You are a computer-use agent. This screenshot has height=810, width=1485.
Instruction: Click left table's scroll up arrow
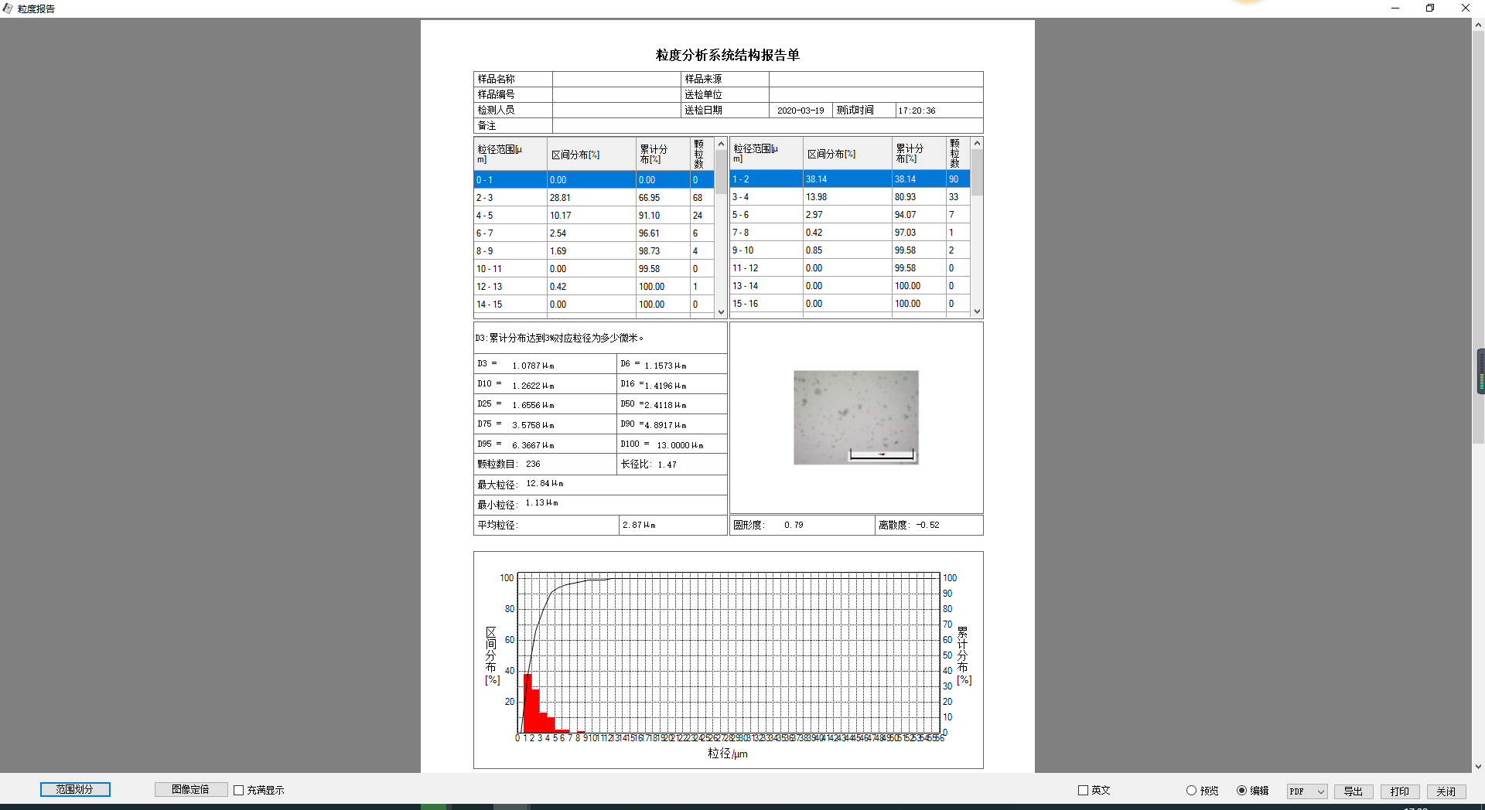pyautogui.click(x=721, y=145)
